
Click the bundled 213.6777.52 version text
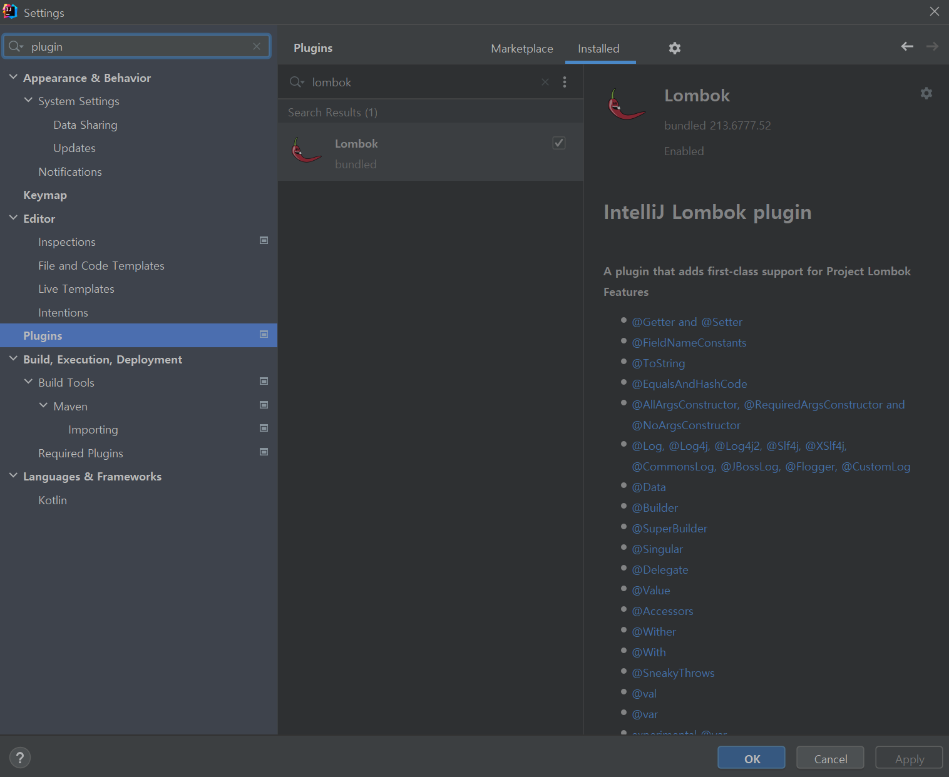717,126
